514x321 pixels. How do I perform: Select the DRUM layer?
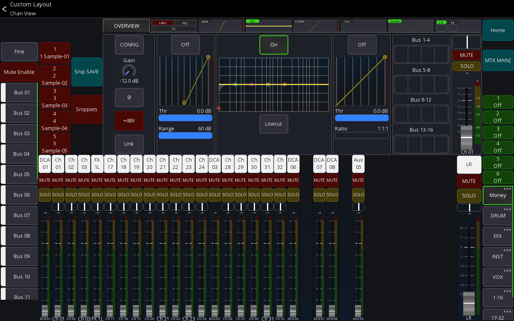tap(498, 216)
